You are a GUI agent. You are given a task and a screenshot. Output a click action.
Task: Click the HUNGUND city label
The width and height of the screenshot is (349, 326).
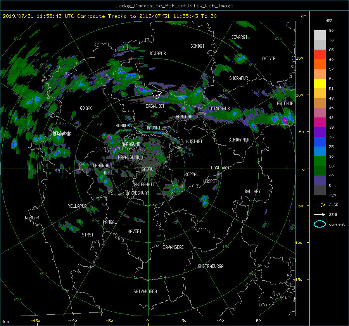184,117
